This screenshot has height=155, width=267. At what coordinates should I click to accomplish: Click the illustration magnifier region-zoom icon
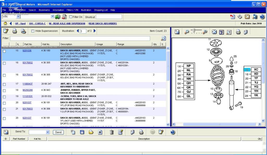point(229,32)
